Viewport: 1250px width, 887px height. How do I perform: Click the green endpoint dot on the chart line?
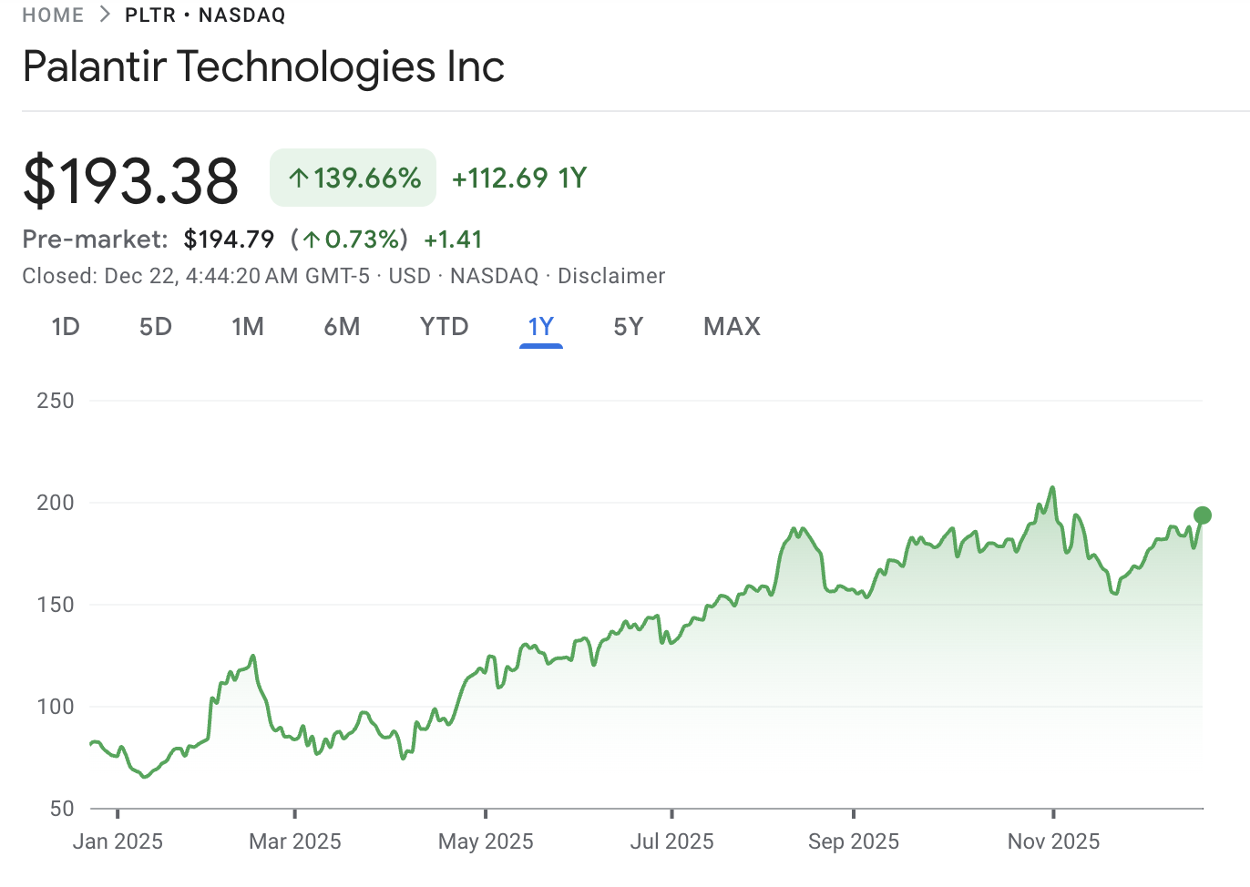click(1203, 515)
